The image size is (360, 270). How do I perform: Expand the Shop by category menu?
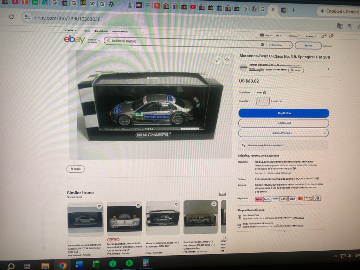[x=94, y=41]
